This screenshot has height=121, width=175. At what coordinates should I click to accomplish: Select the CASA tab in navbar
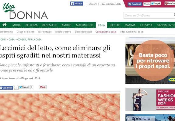[101, 25]
